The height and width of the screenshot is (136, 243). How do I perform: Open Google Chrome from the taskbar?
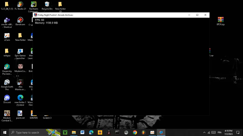coord(135,133)
